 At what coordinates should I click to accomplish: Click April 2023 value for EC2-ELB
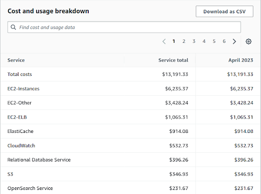click(x=242, y=117)
